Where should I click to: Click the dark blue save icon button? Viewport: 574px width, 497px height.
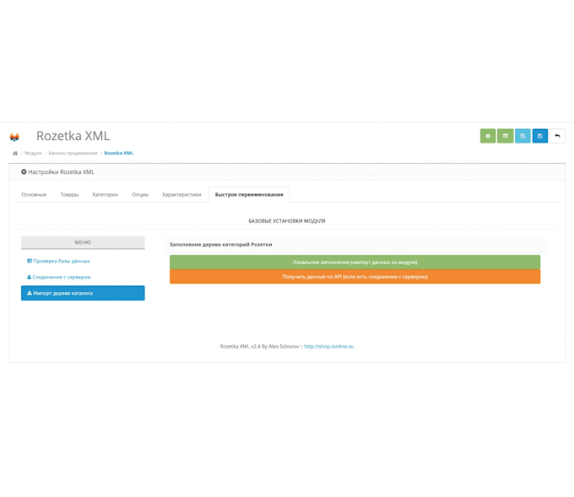[540, 136]
